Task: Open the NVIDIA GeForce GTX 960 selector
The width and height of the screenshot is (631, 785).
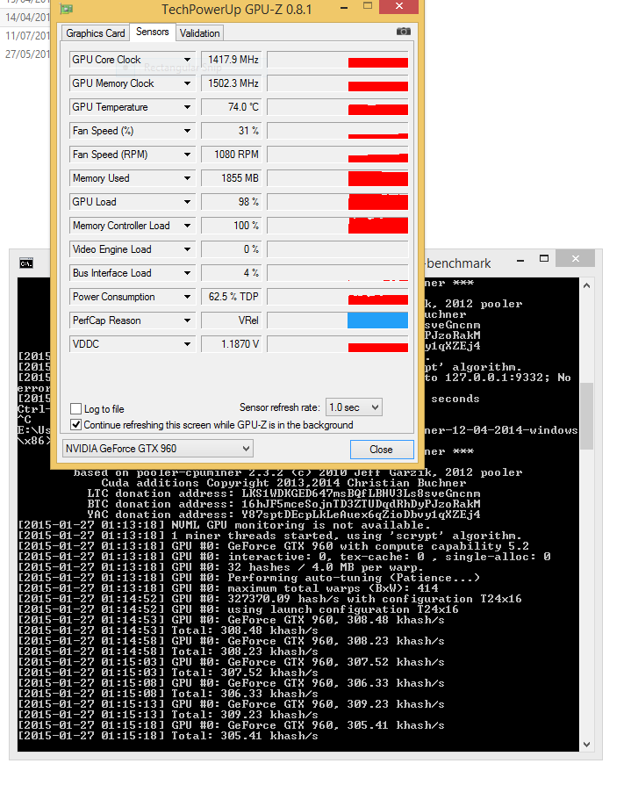Action: coord(158,449)
